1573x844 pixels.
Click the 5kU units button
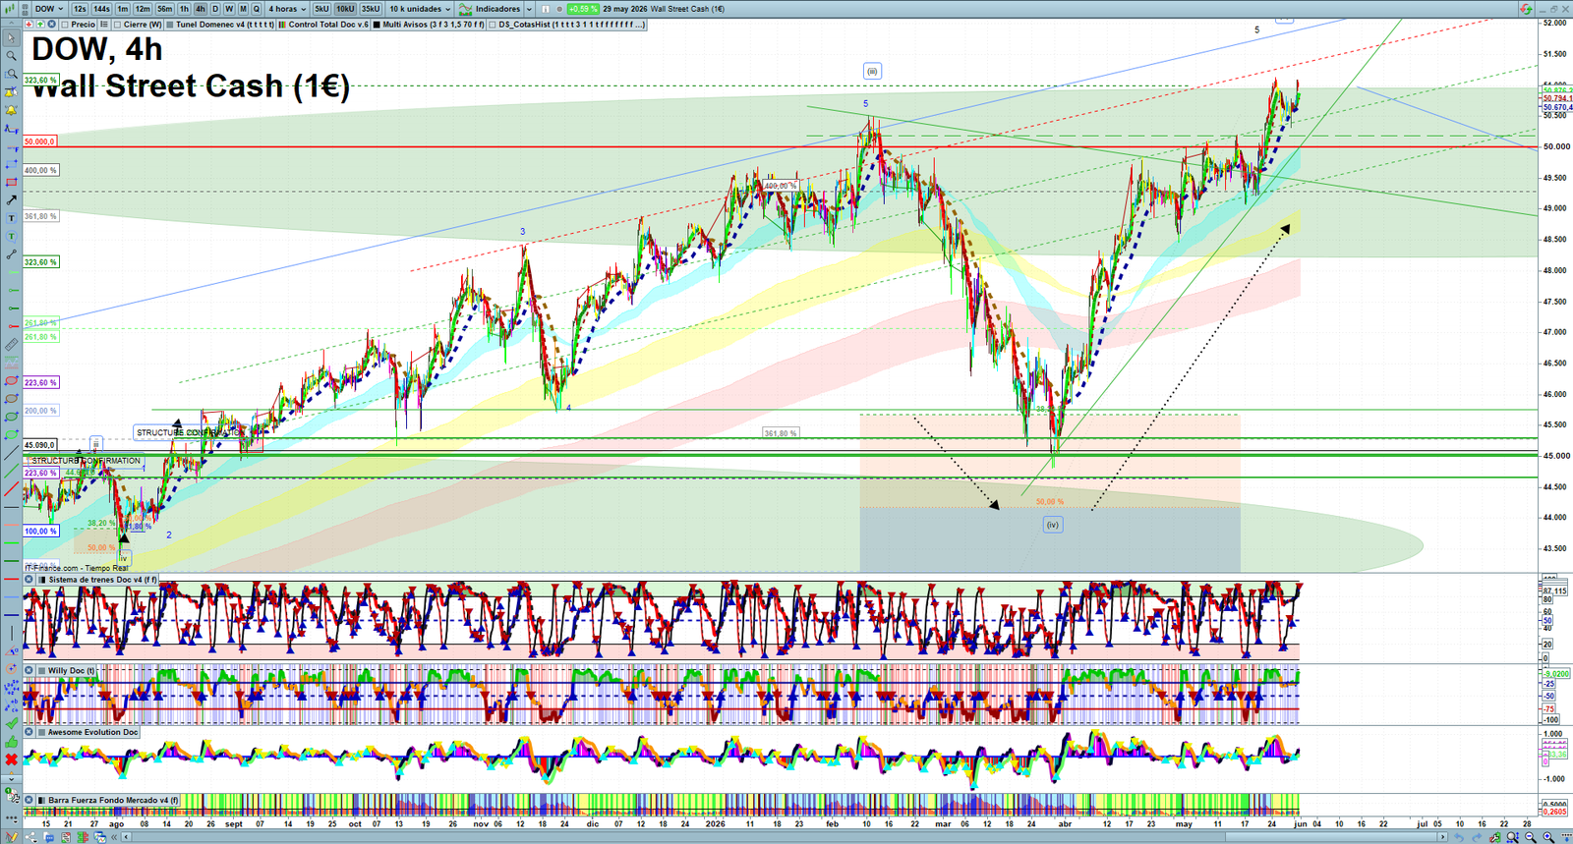click(x=321, y=9)
